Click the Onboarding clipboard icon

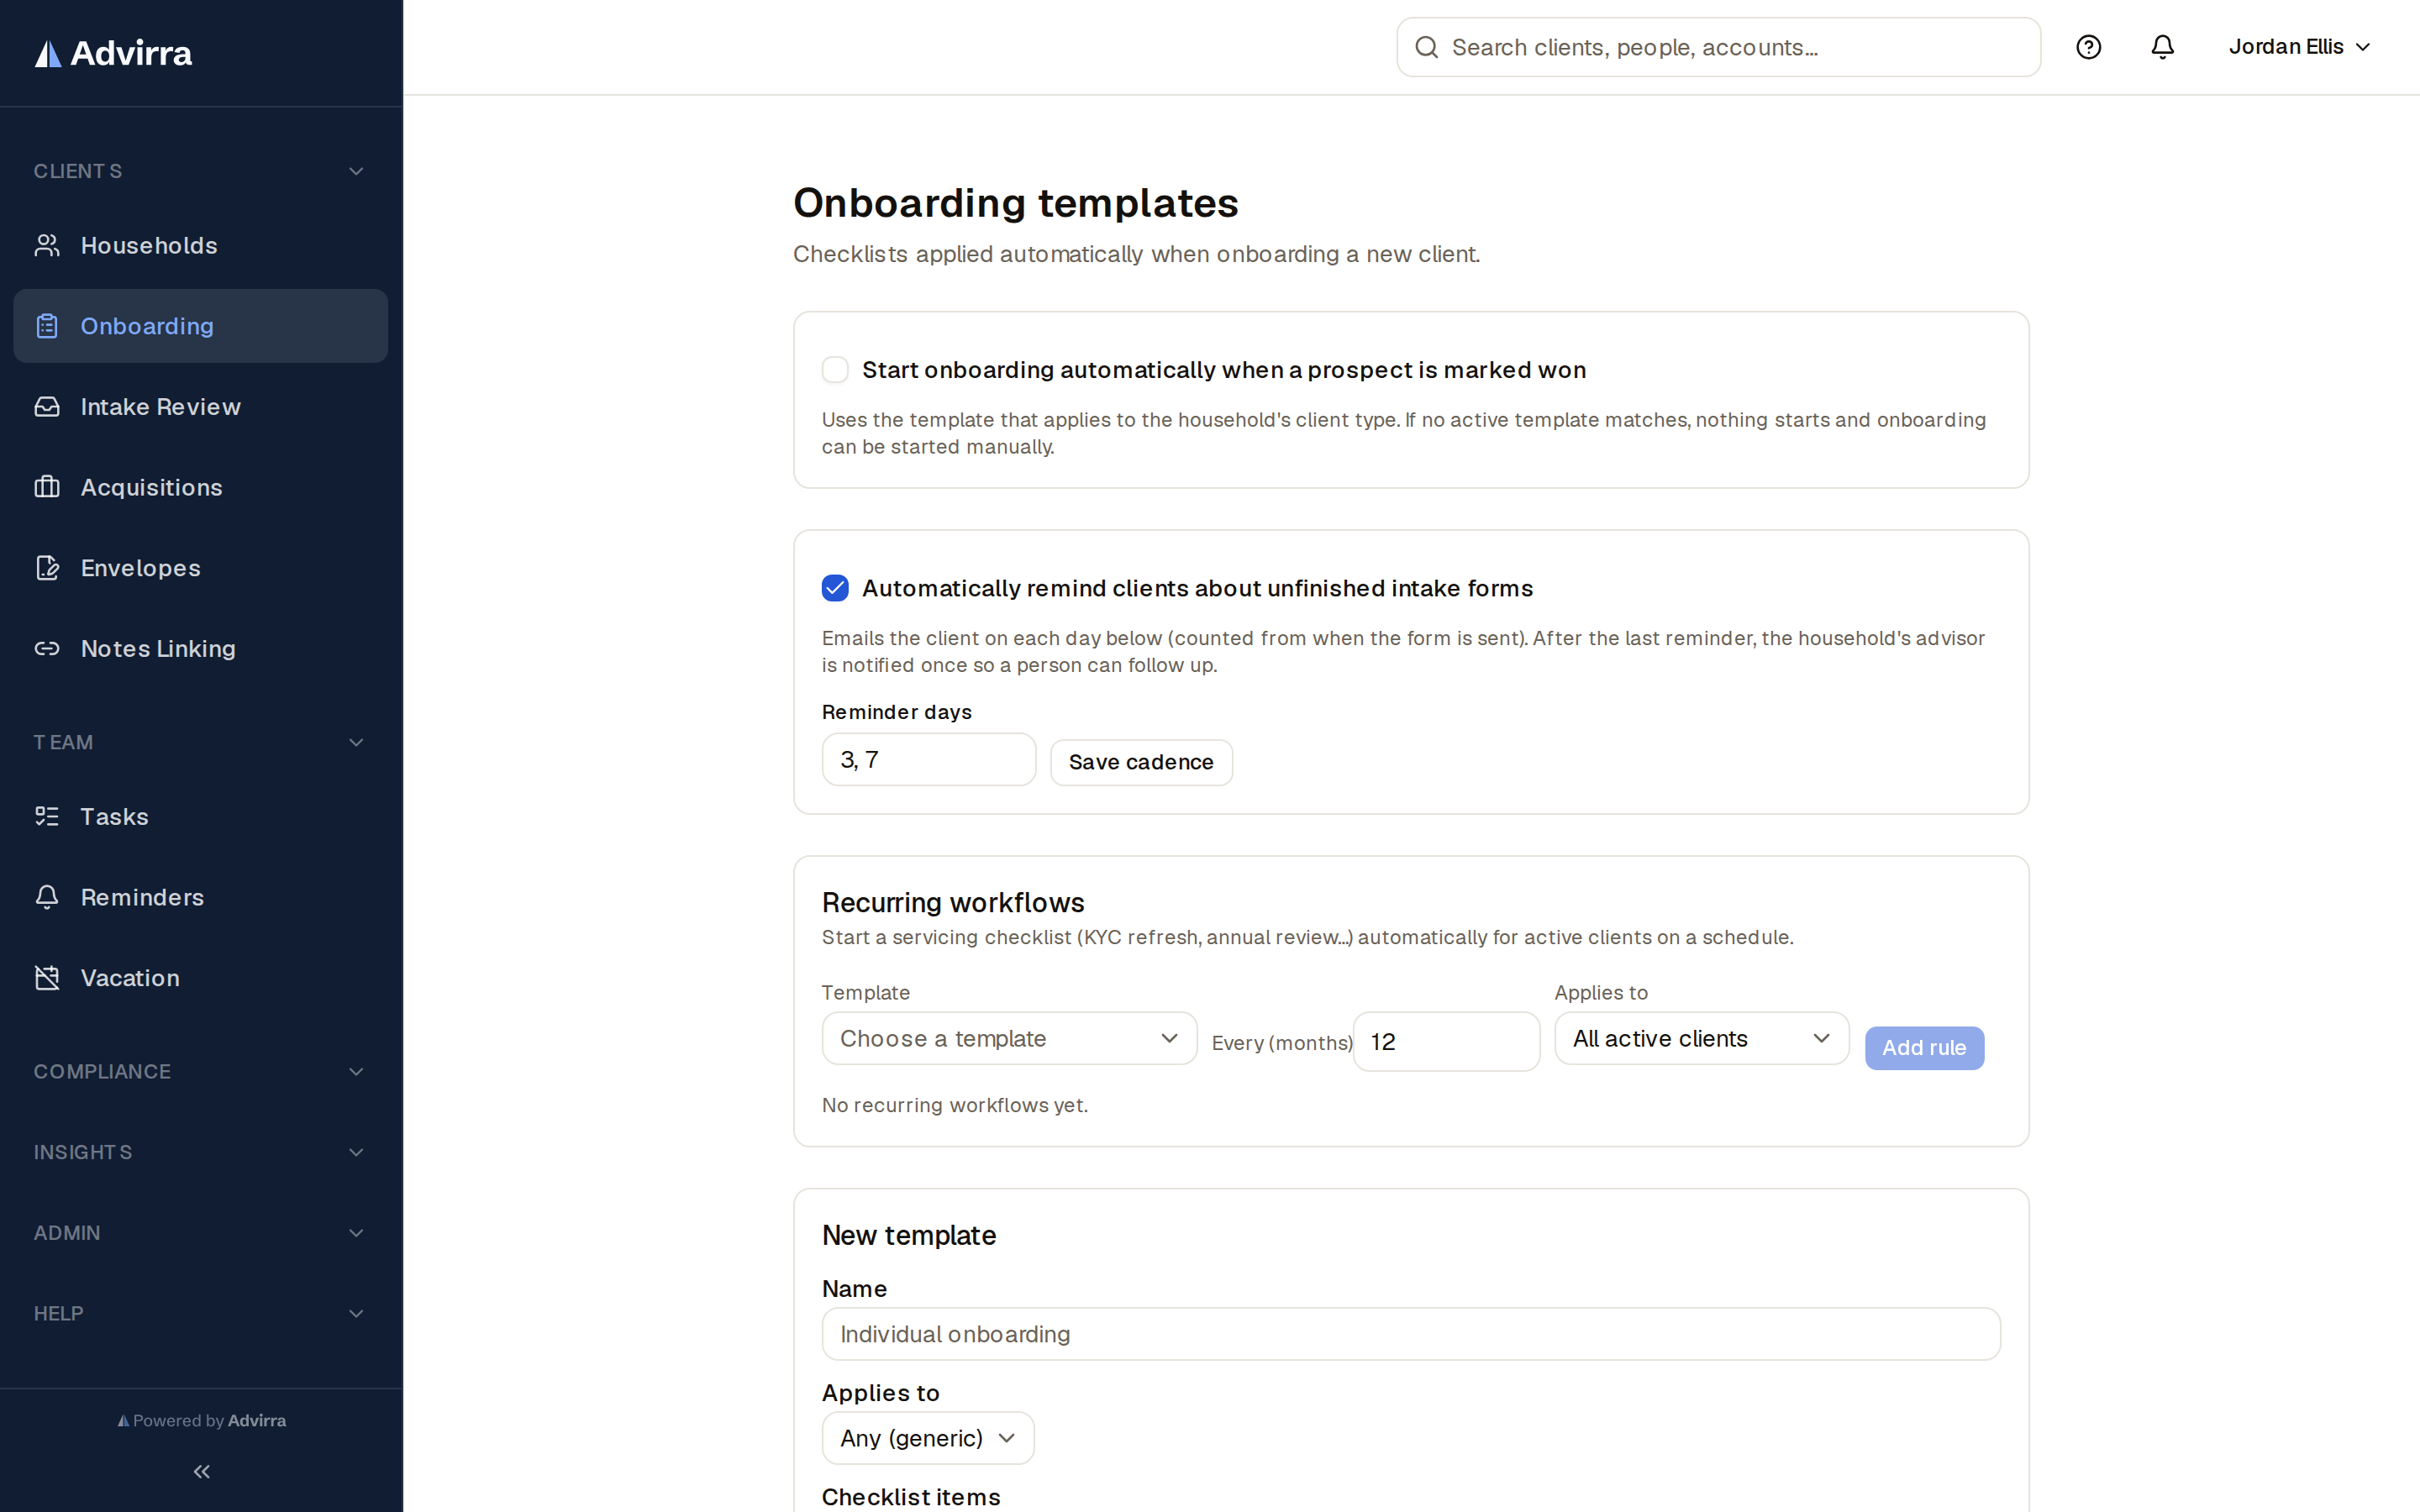click(x=47, y=326)
